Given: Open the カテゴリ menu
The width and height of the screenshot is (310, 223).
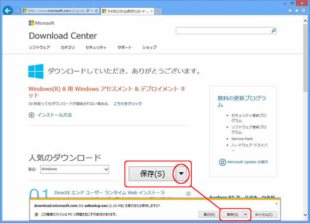Looking at the screenshot, I should point(68,48).
